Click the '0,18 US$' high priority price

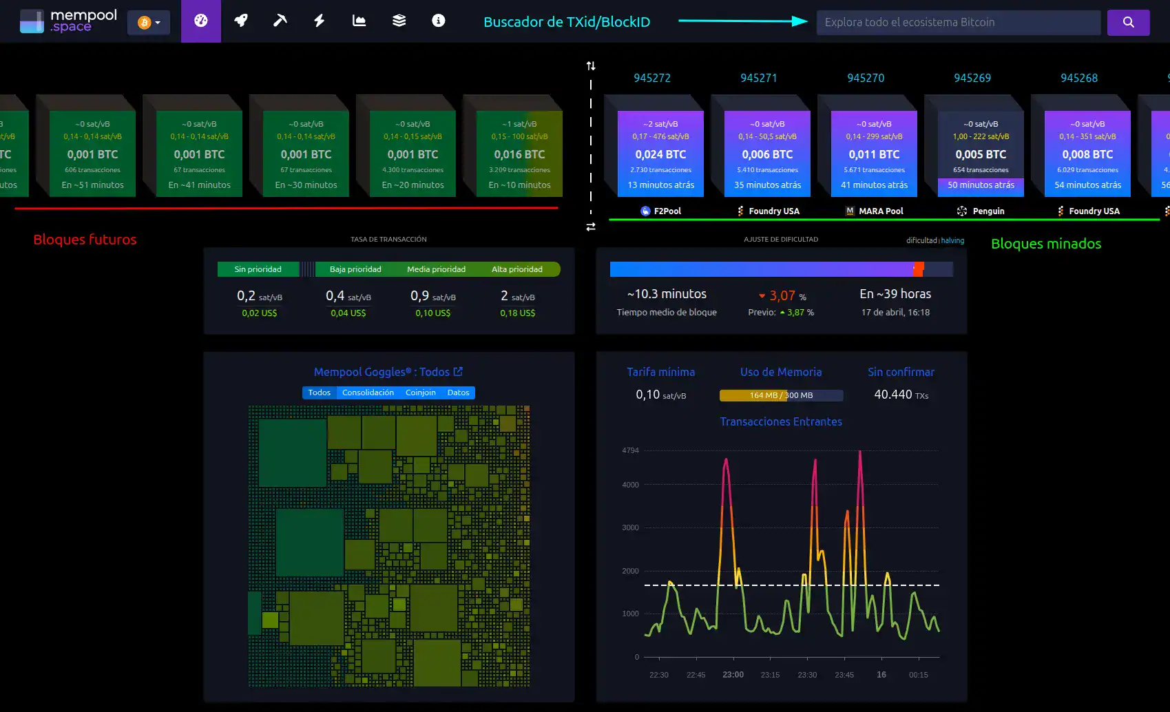click(517, 313)
